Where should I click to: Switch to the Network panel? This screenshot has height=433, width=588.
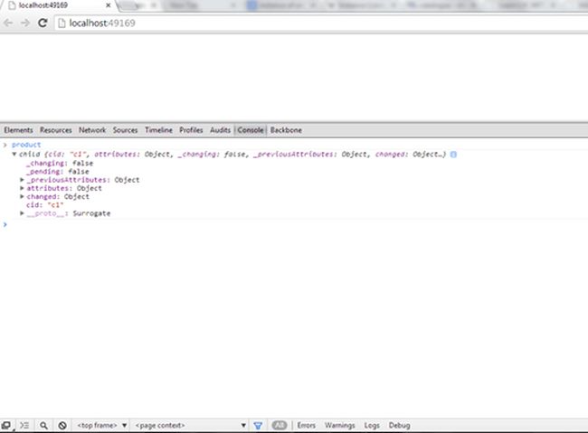92,130
